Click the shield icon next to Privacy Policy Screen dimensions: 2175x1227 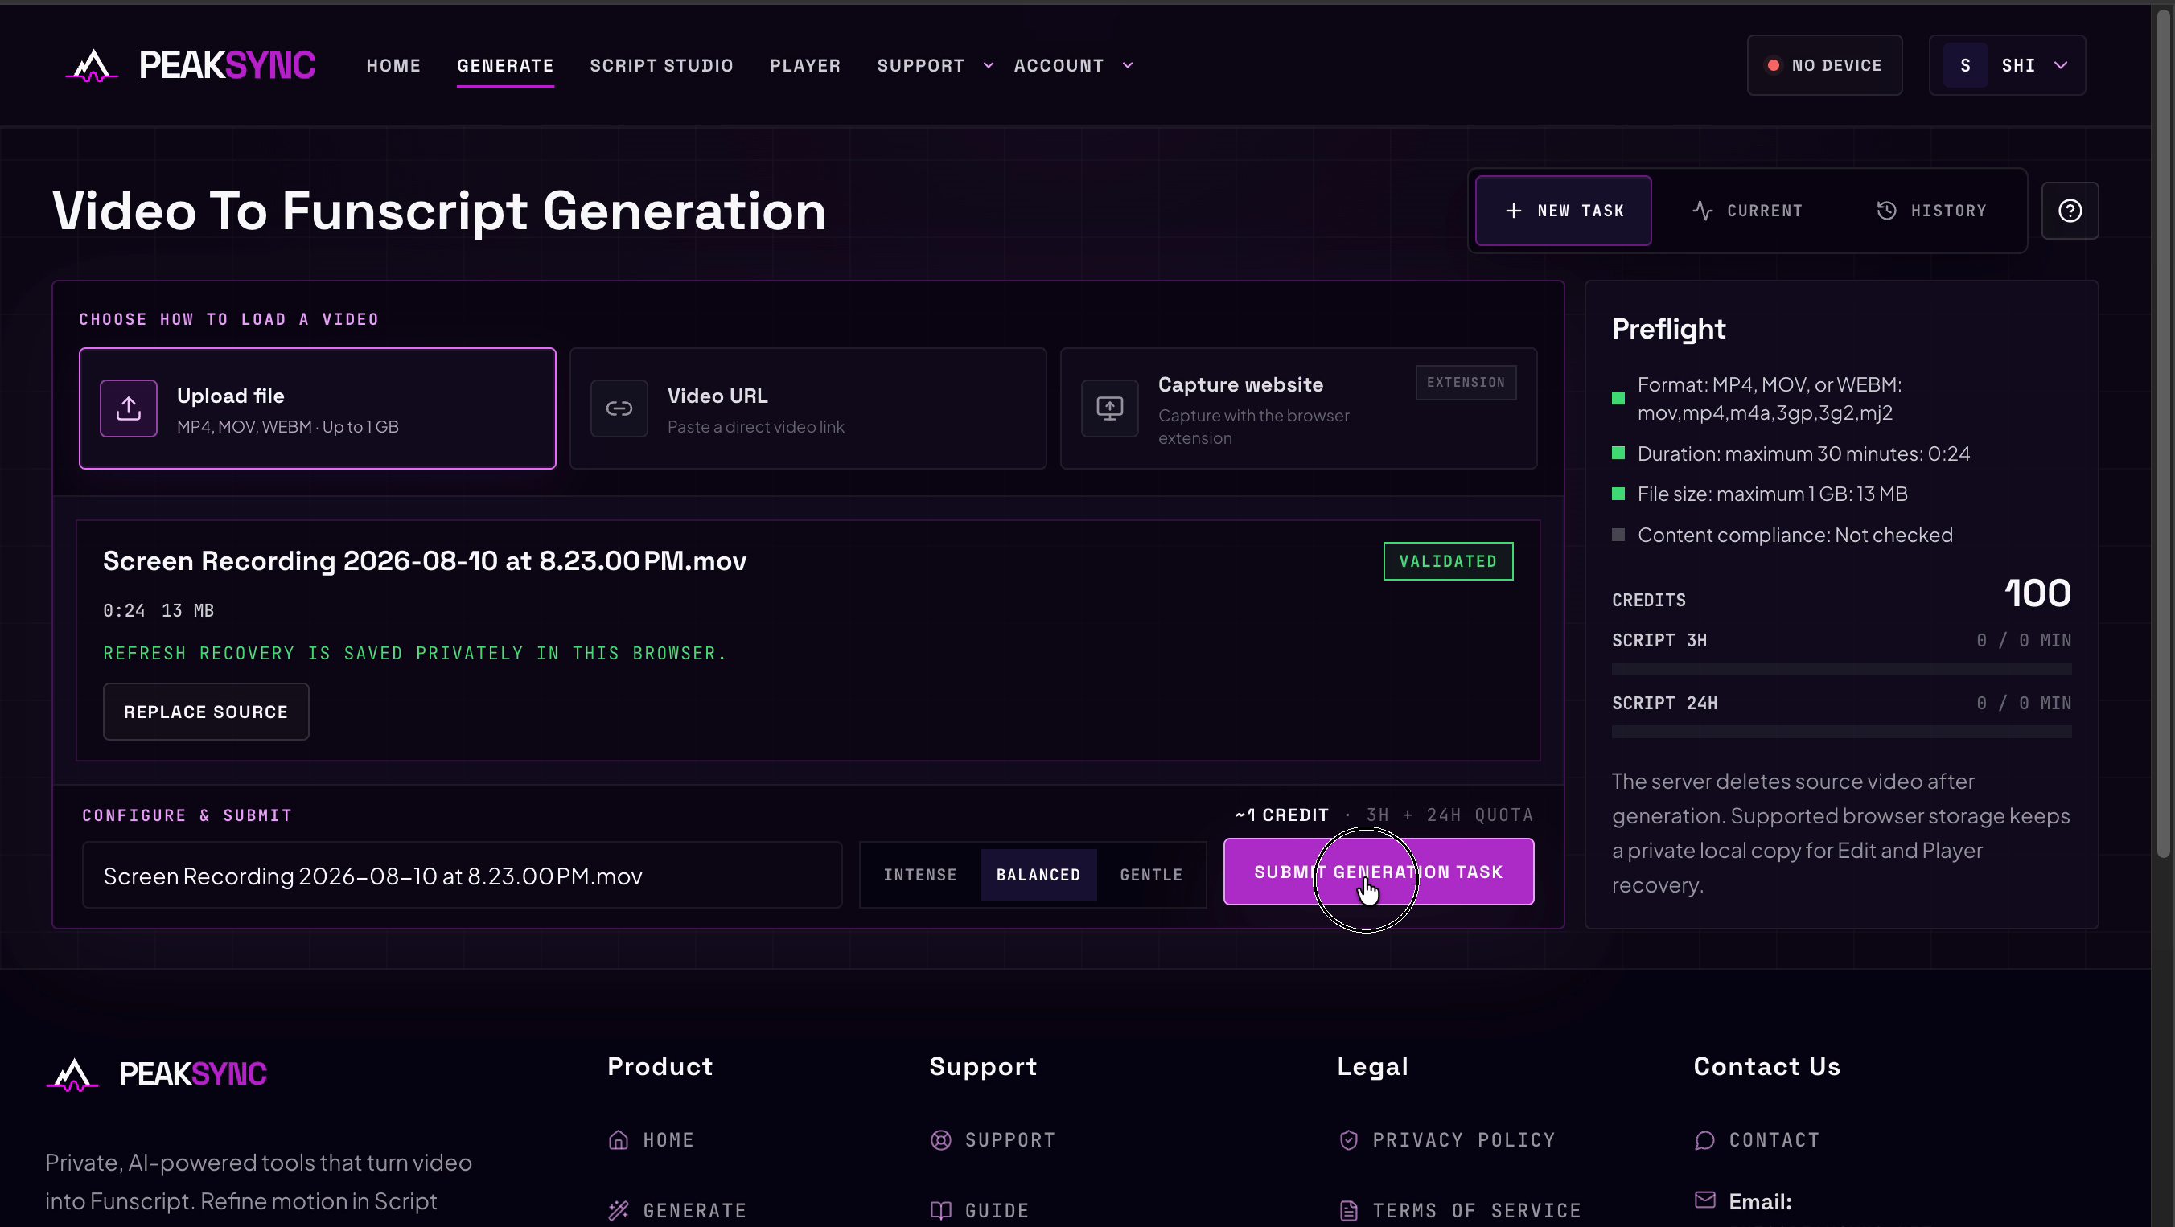click(x=1348, y=1140)
